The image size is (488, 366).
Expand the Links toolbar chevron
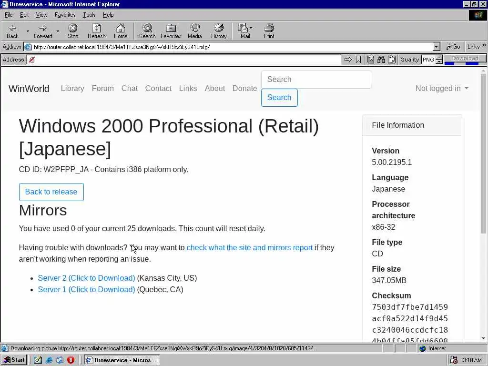click(484, 45)
